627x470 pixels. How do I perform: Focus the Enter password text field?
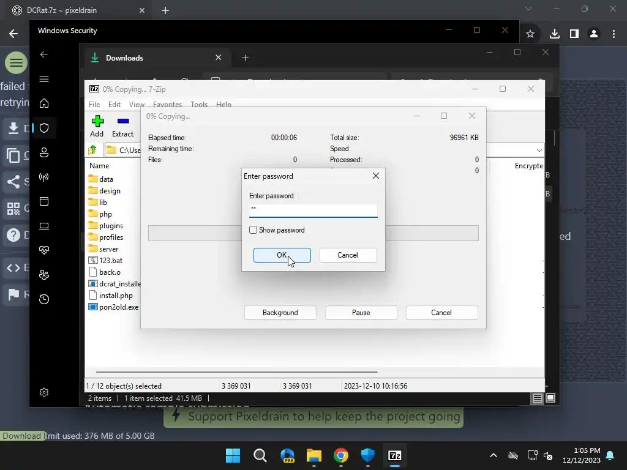(313, 211)
